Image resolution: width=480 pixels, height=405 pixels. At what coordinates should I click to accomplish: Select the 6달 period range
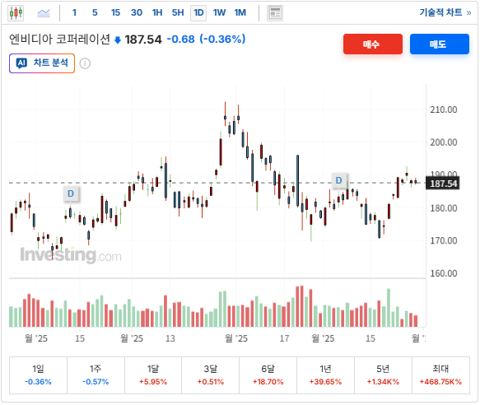click(x=268, y=375)
